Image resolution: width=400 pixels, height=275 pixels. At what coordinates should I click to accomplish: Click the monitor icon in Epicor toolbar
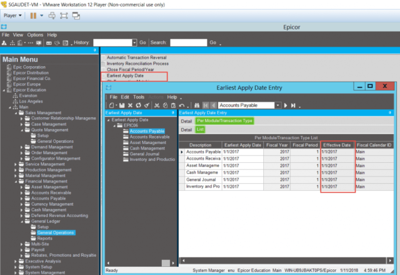click(39, 43)
